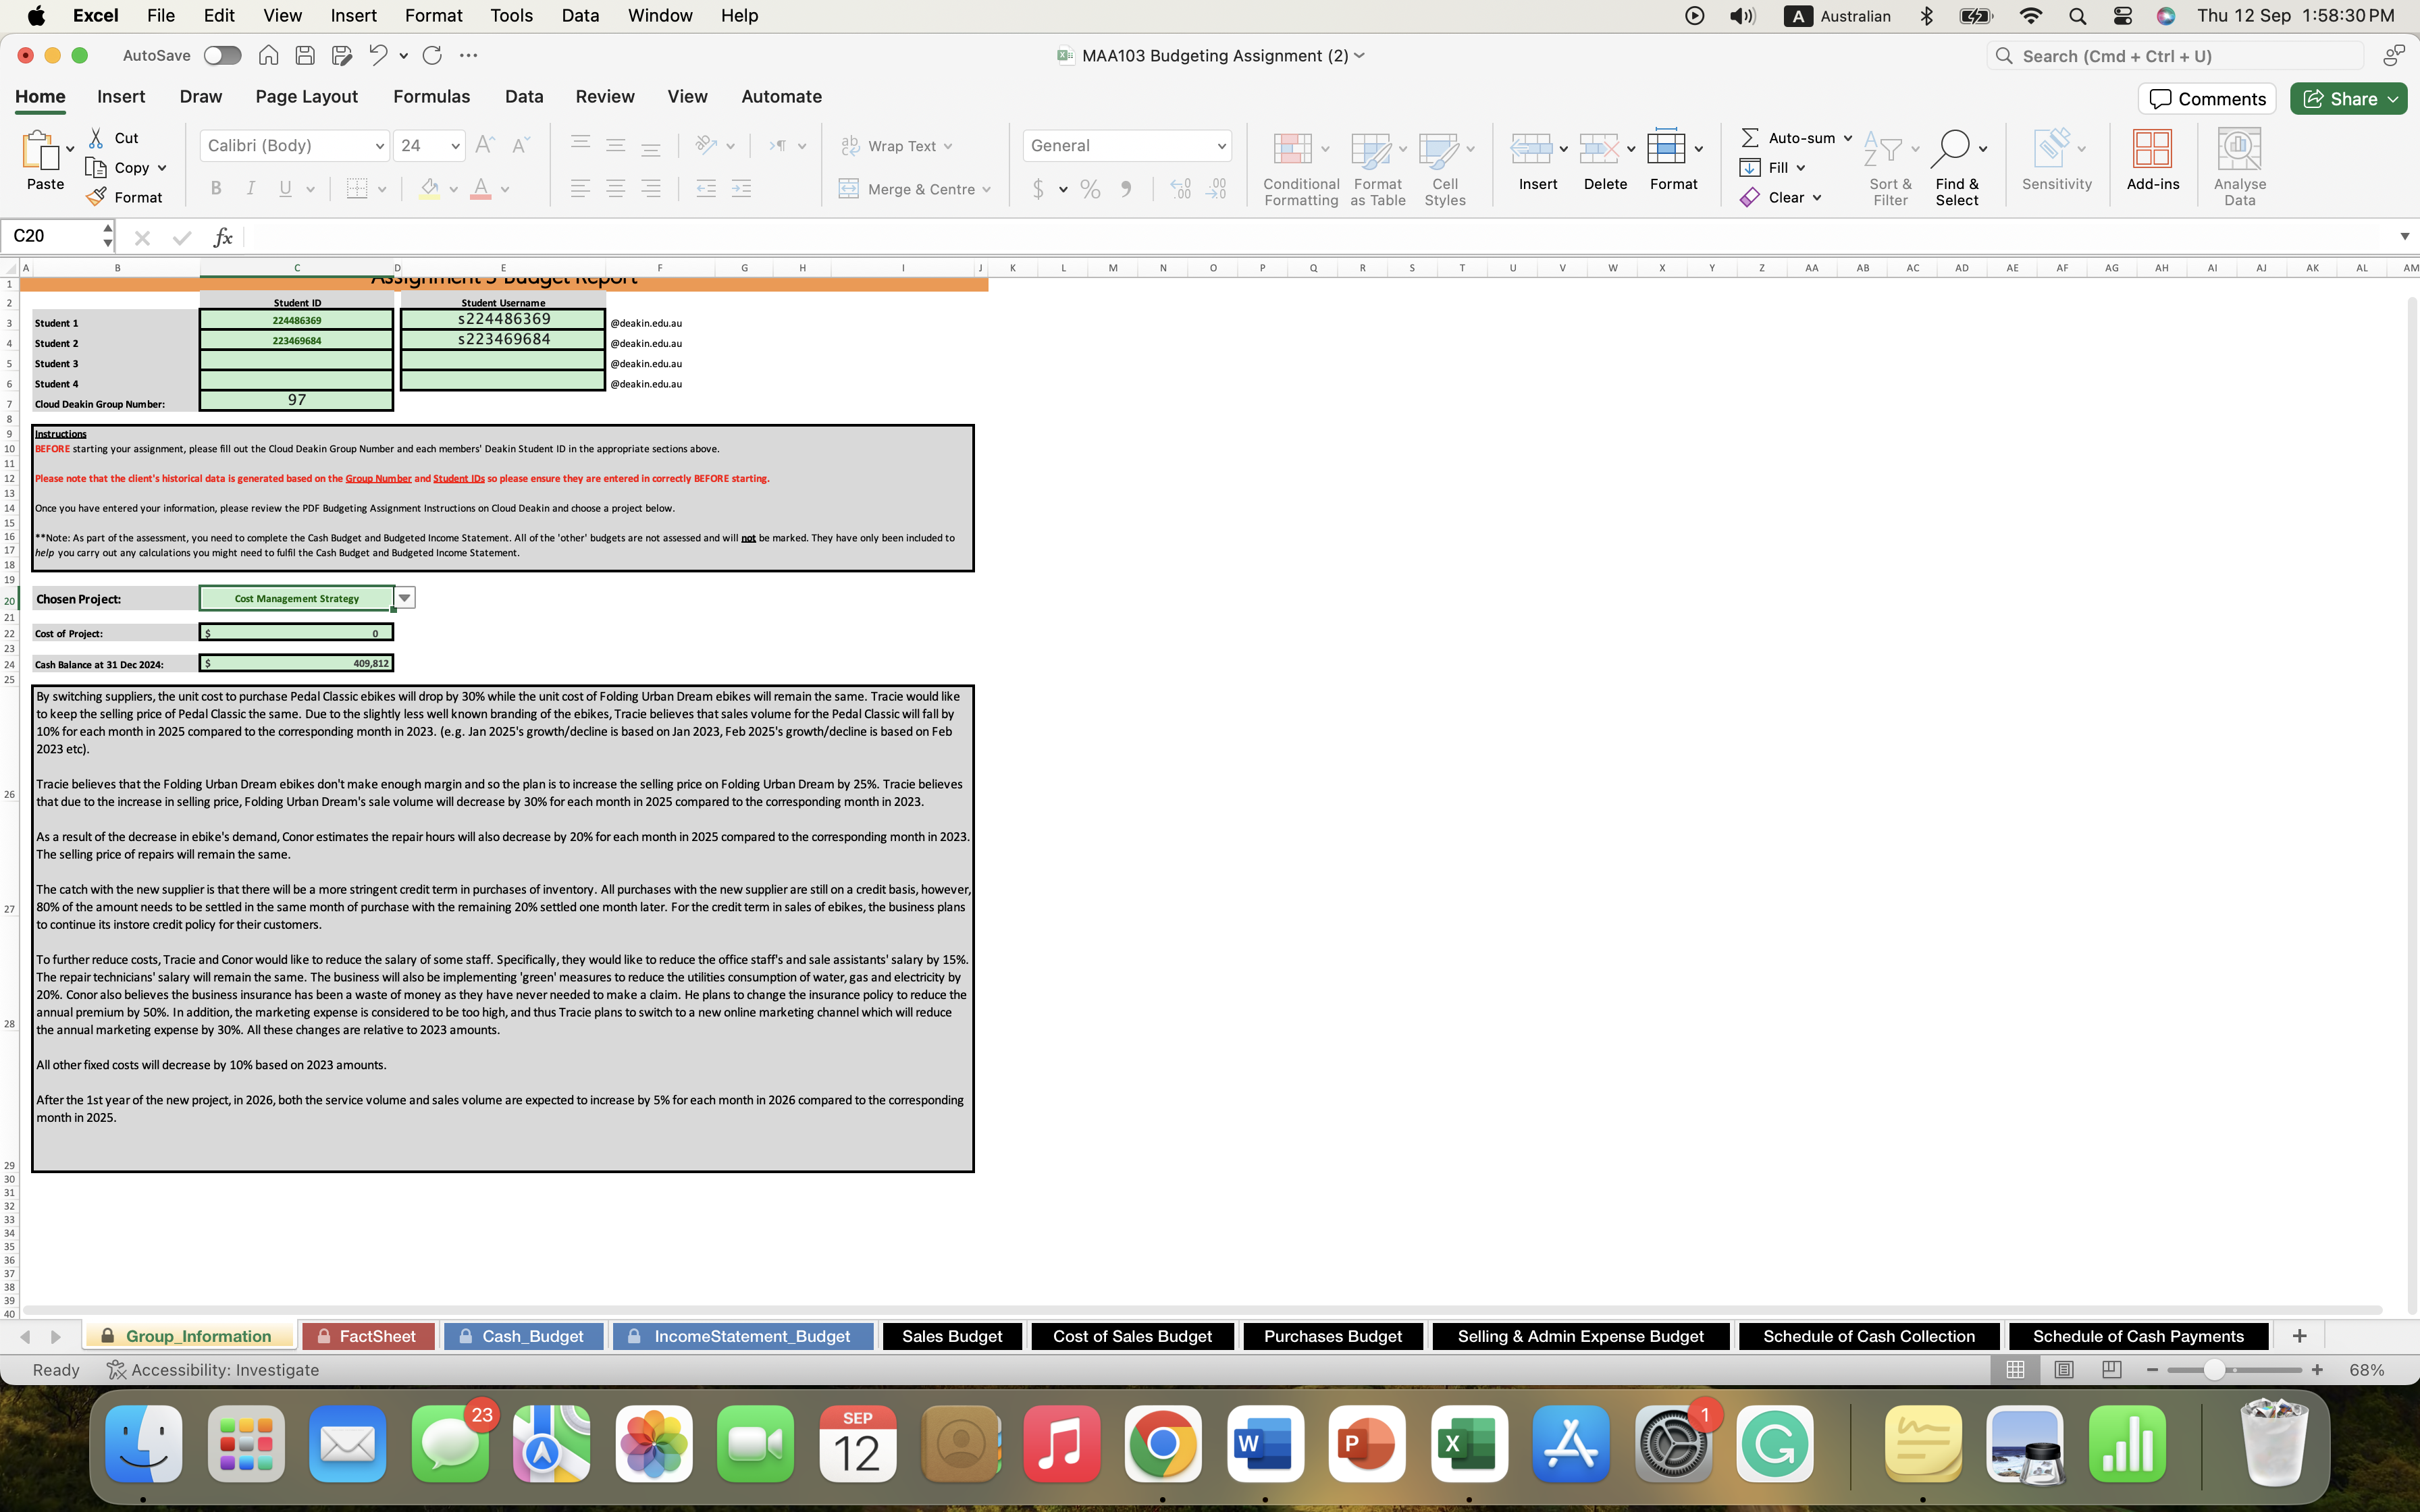This screenshot has width=2420, height=1512.
Task: Switch to the Formulas ribbon tab
Action: click(x=431, y=96)
